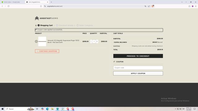Image resolution: width=198 pixels, height=111 pixels.
Task: Click the quantity number field
Action: coord(94,41)
